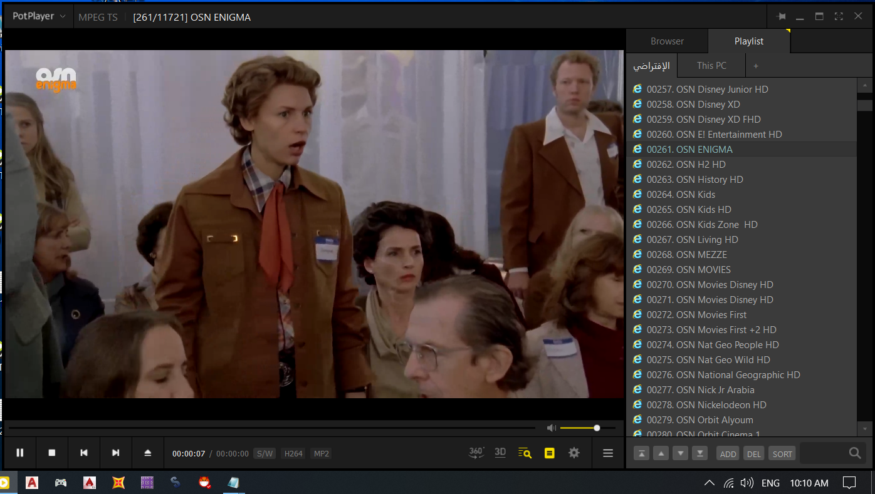The height and width of the screenshot is (494, 875).
Task: Move the selected playlist item up
Action: (661, 453)
